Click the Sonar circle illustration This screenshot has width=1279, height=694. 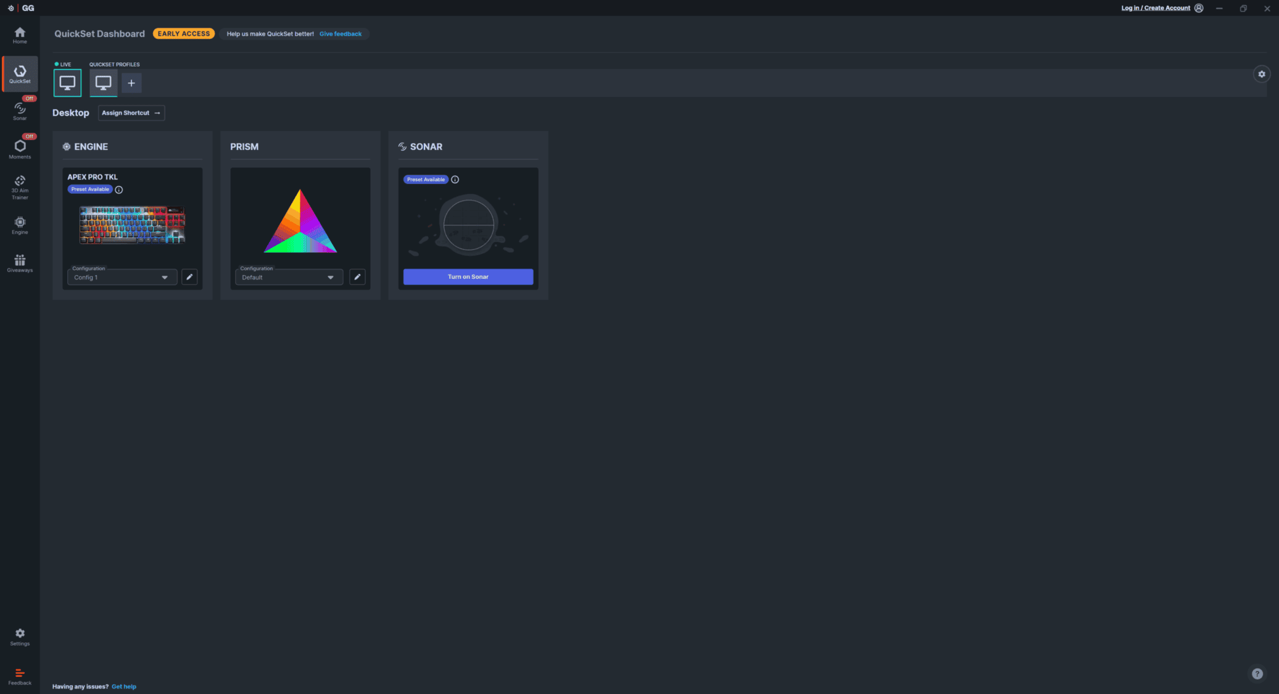pos(469,225)
